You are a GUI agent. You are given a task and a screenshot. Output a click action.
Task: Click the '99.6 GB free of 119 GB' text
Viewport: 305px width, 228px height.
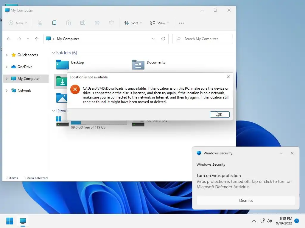point(88,127)
